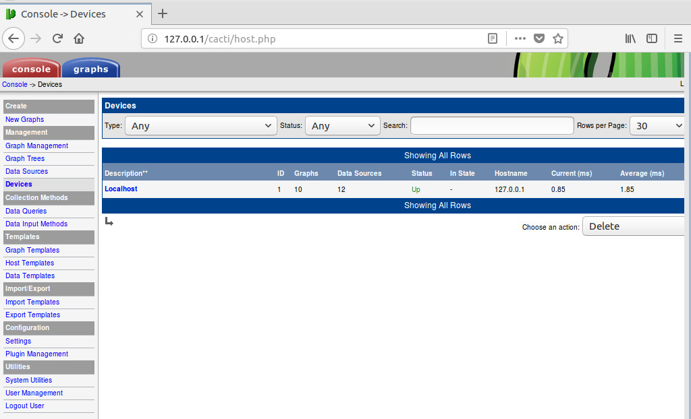This screenshot has height=419, width=691.
Task: Open the Choose an action dropdown
Action: click(634, 226)
